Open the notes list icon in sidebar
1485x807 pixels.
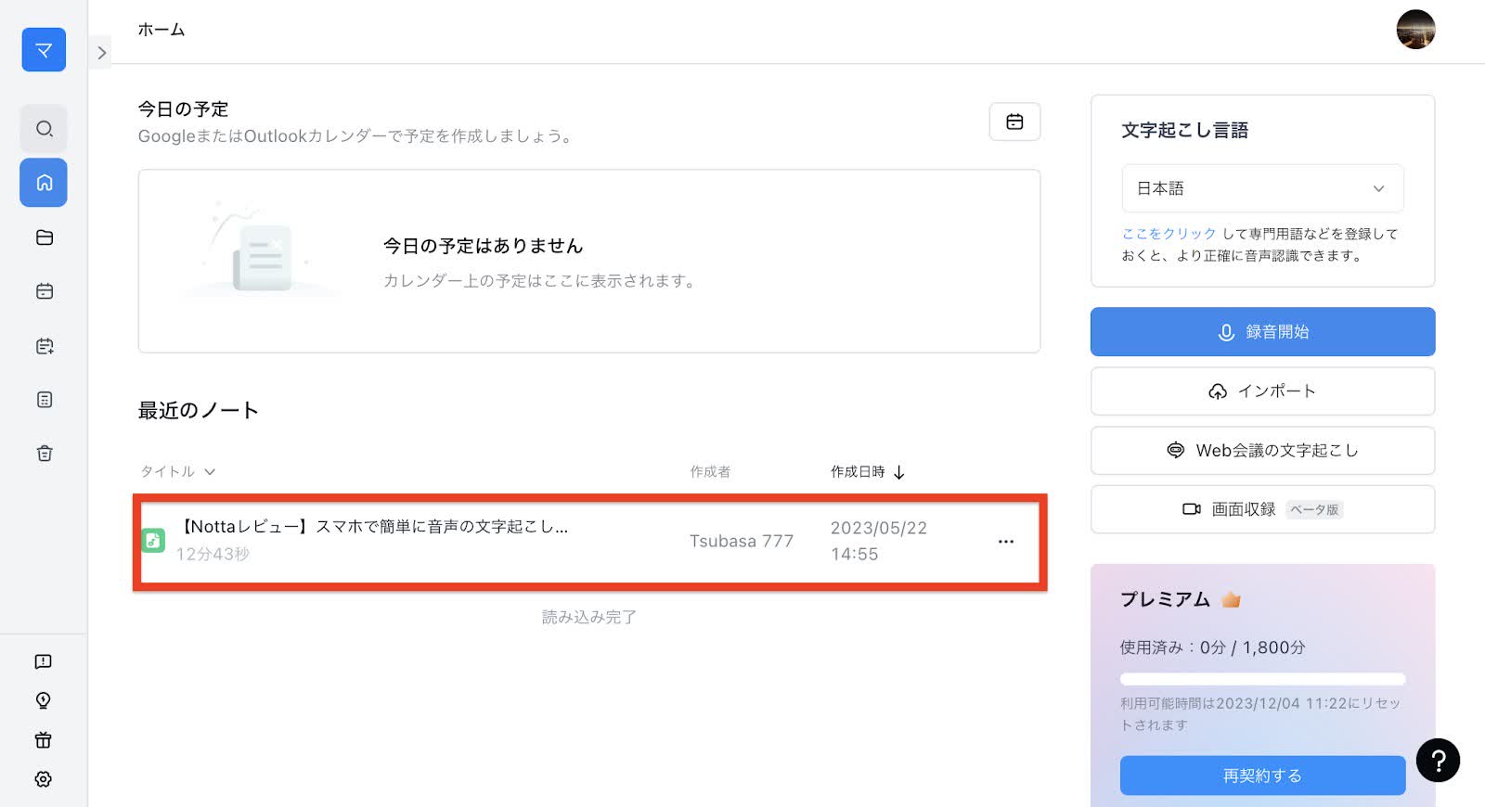[44, 400]
